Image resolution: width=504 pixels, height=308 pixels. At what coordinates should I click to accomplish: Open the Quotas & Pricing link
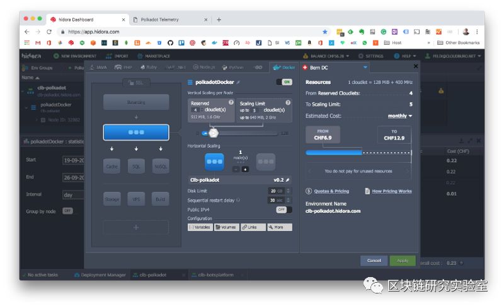pyautogui.click(x=331, y=191)
